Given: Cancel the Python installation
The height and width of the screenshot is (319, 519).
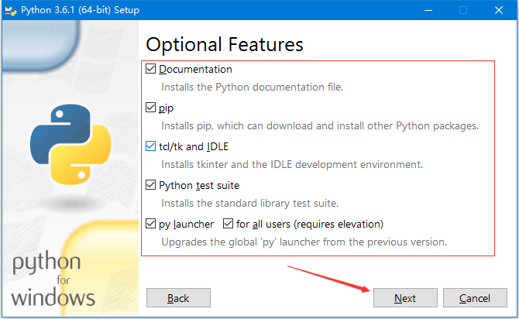Looking at the screenshot, I should point(474,298).
